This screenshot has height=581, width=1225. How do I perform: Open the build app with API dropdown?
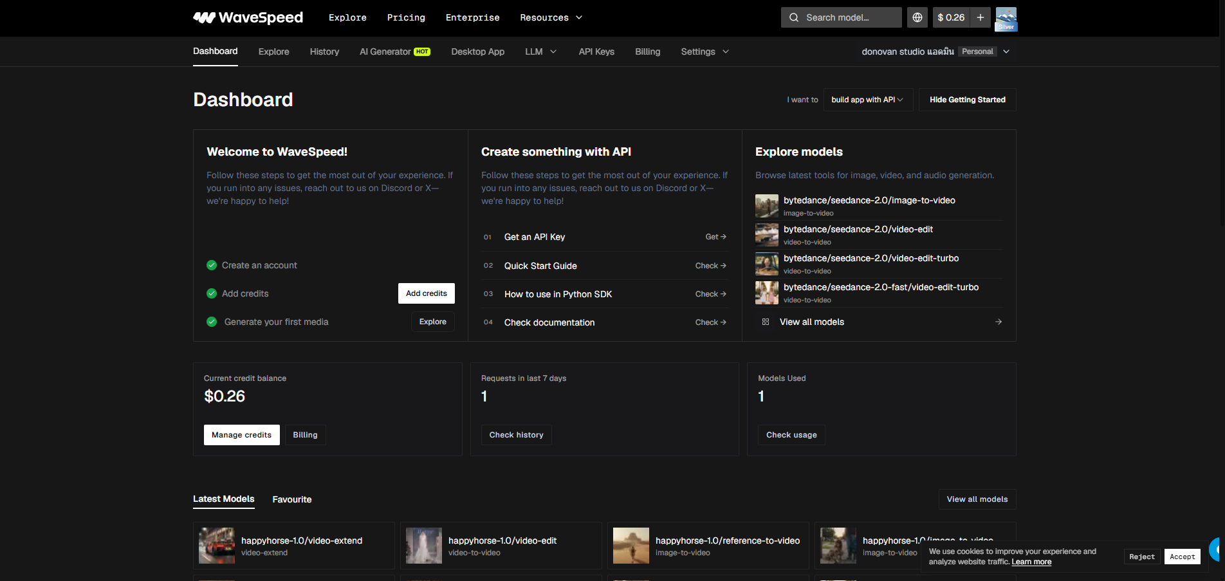point(868,100)
